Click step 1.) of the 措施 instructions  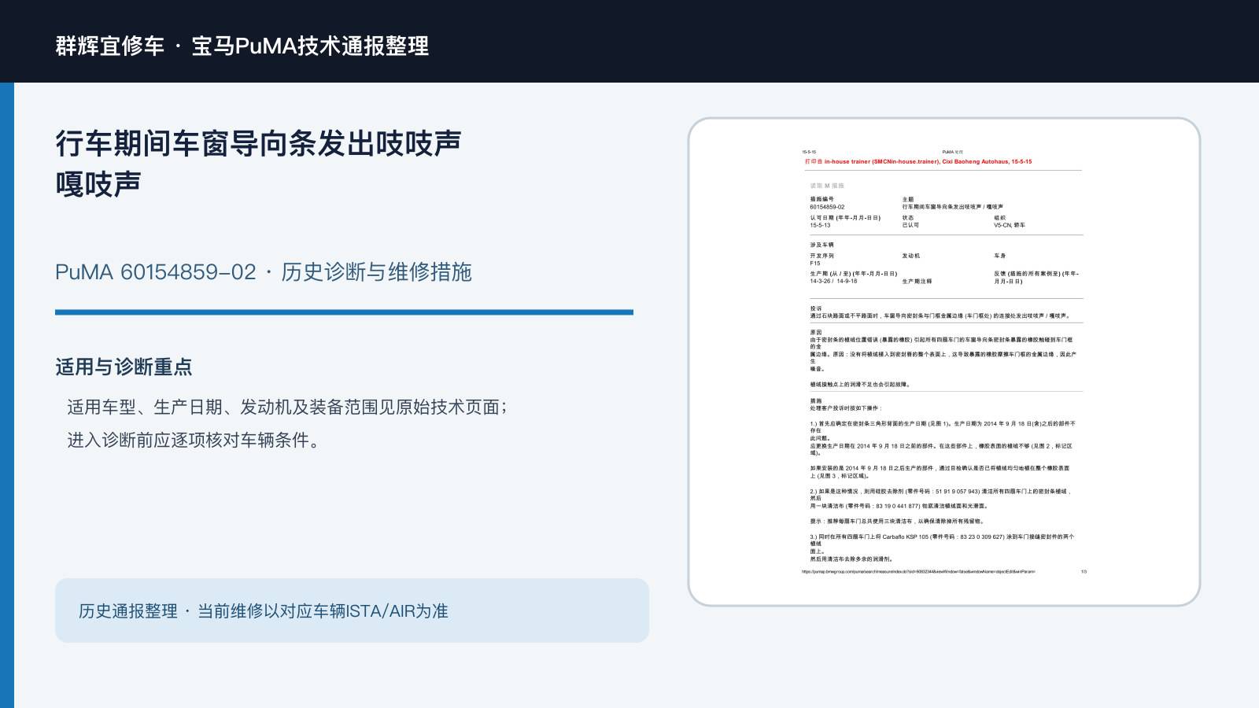click(x=943, y=438)
